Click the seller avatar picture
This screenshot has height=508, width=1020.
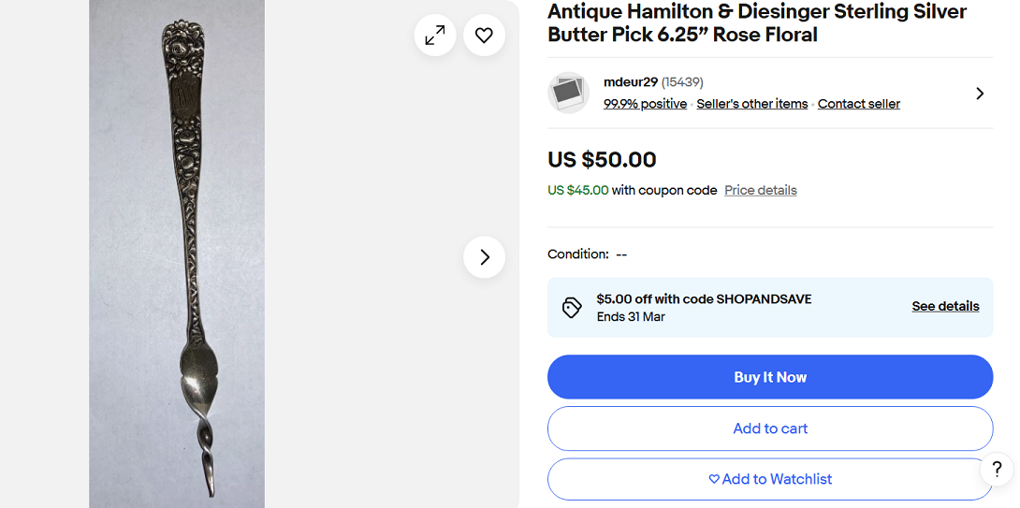coord(569,93)
